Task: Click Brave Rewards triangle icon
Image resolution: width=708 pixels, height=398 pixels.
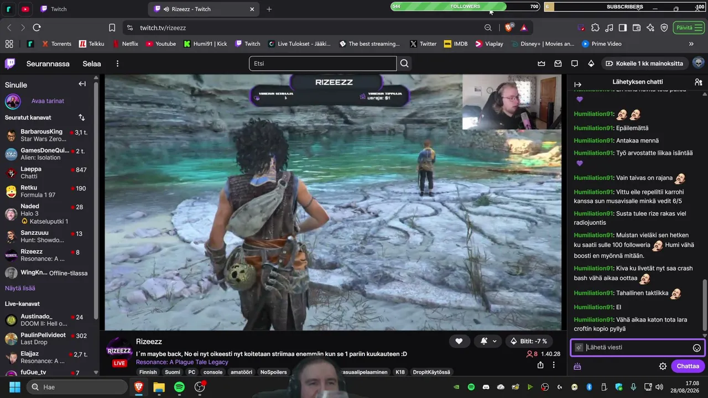Action: (x=524, y=28)
